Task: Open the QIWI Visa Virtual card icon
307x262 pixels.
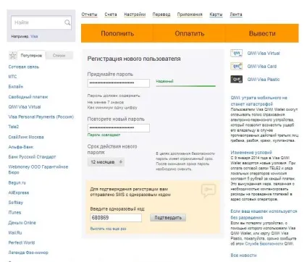Action: (236, 53)
